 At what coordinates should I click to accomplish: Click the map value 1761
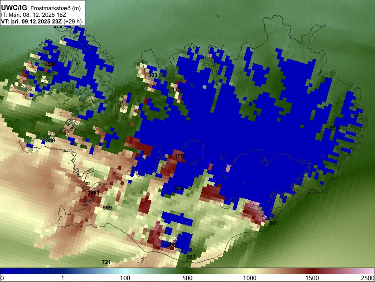(180, 156)
